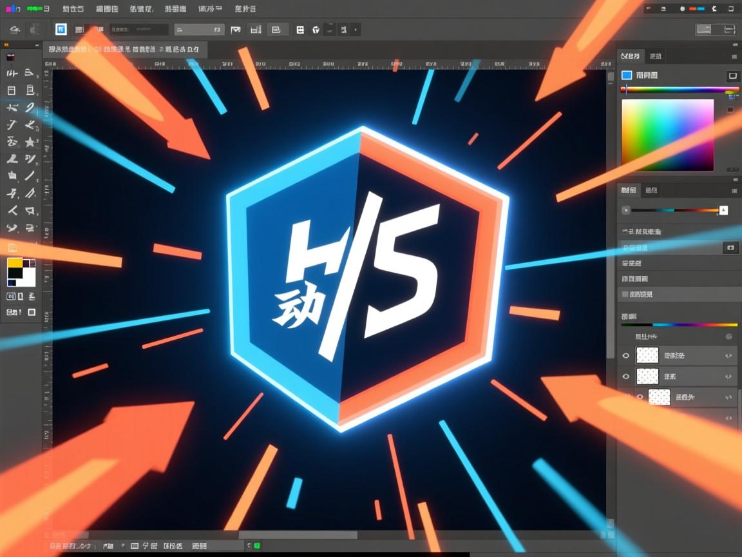The image size is (742, 557).
Task: Hide the topmost layer using its eye icon
Action: click(625, 355)
